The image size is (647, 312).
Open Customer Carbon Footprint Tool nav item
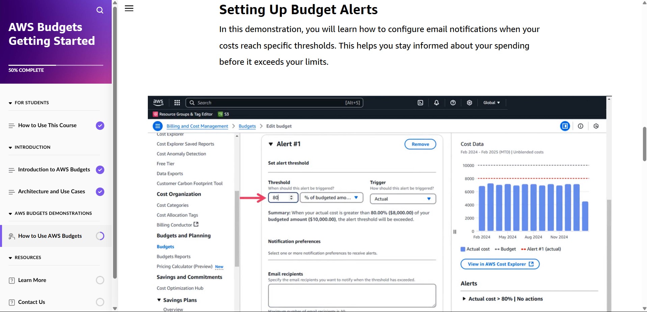click(189, 183)
